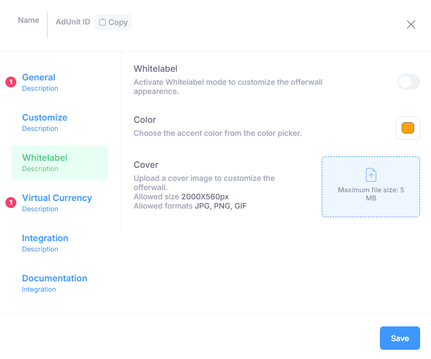The height and width of the screenshot is (359, 431).
Task: Click the AdUnit ID label
Action: [x=73, y=22]
